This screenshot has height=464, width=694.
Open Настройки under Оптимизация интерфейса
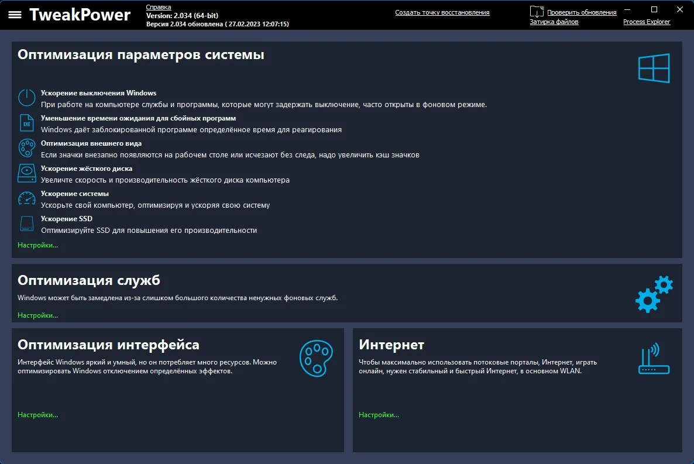37,415
